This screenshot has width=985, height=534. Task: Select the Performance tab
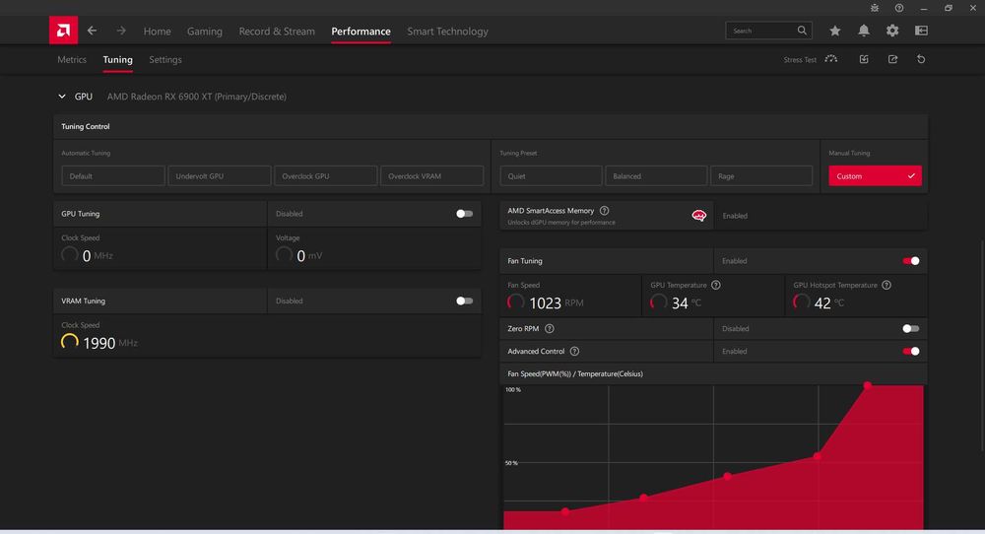click(361, 31)
